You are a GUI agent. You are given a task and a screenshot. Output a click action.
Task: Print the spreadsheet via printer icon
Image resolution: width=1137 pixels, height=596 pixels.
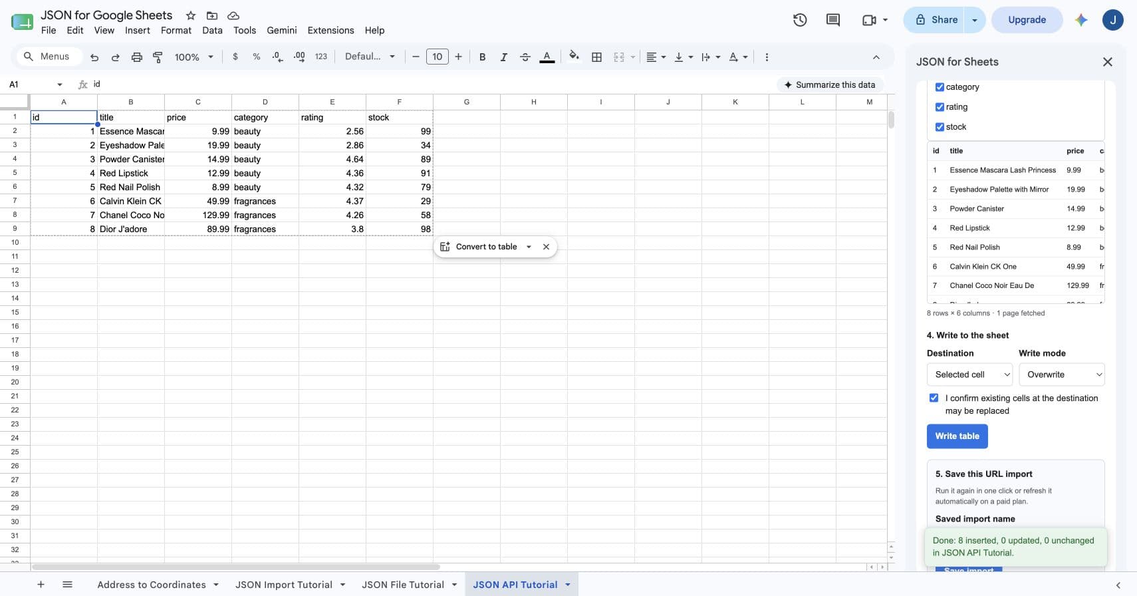coord(137,57)
